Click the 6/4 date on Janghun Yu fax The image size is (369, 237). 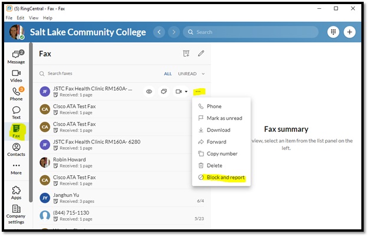coord(200,201)
